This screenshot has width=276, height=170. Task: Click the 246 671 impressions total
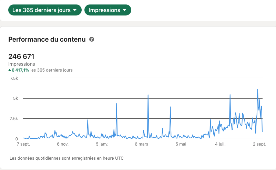pos(21,56)
